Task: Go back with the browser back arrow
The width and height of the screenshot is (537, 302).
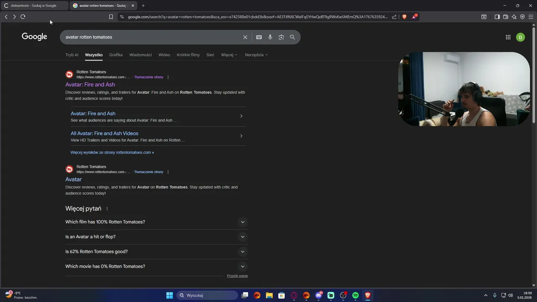Action: coord(6,17)
